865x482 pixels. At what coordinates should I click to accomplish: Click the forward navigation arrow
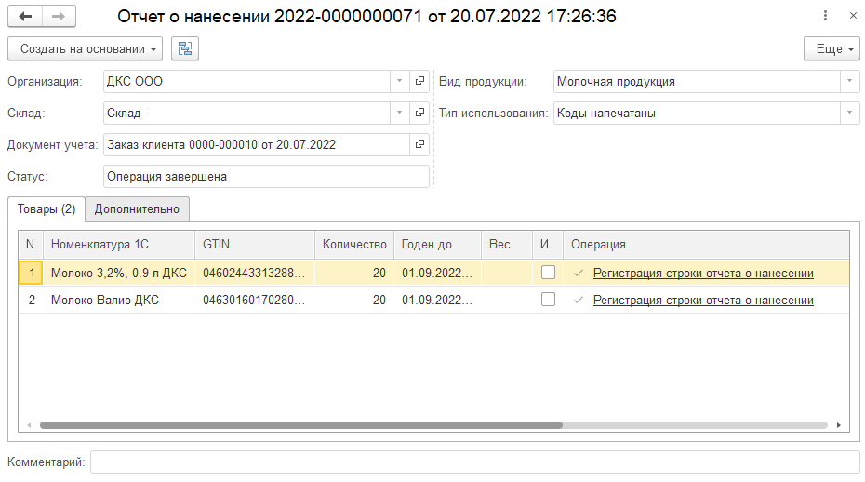[x=59, y=17]
